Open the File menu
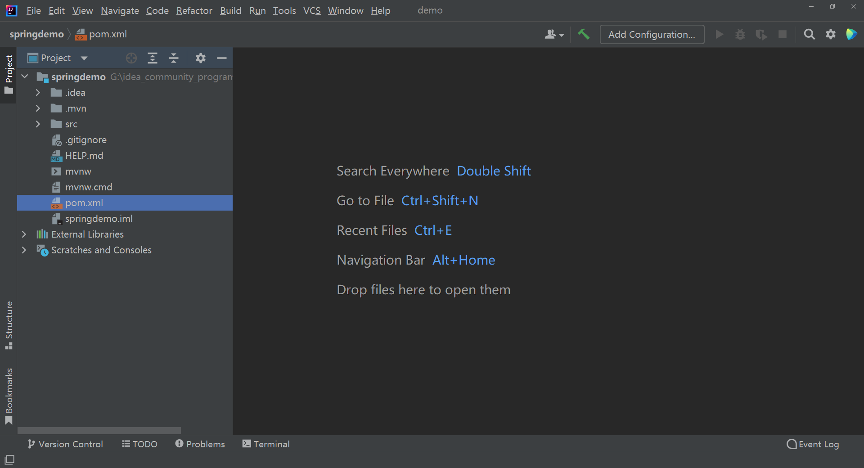The width and height of the screenshot is (864, 468). (x=34, y=10)
